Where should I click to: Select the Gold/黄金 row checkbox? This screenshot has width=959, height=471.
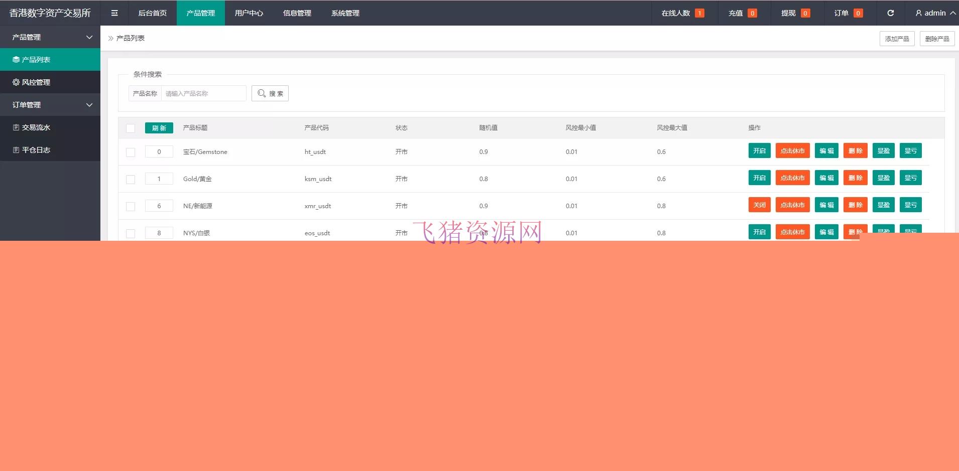[131, 180]
